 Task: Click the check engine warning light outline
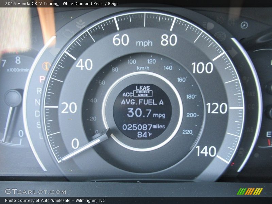(x=68, y=34)
